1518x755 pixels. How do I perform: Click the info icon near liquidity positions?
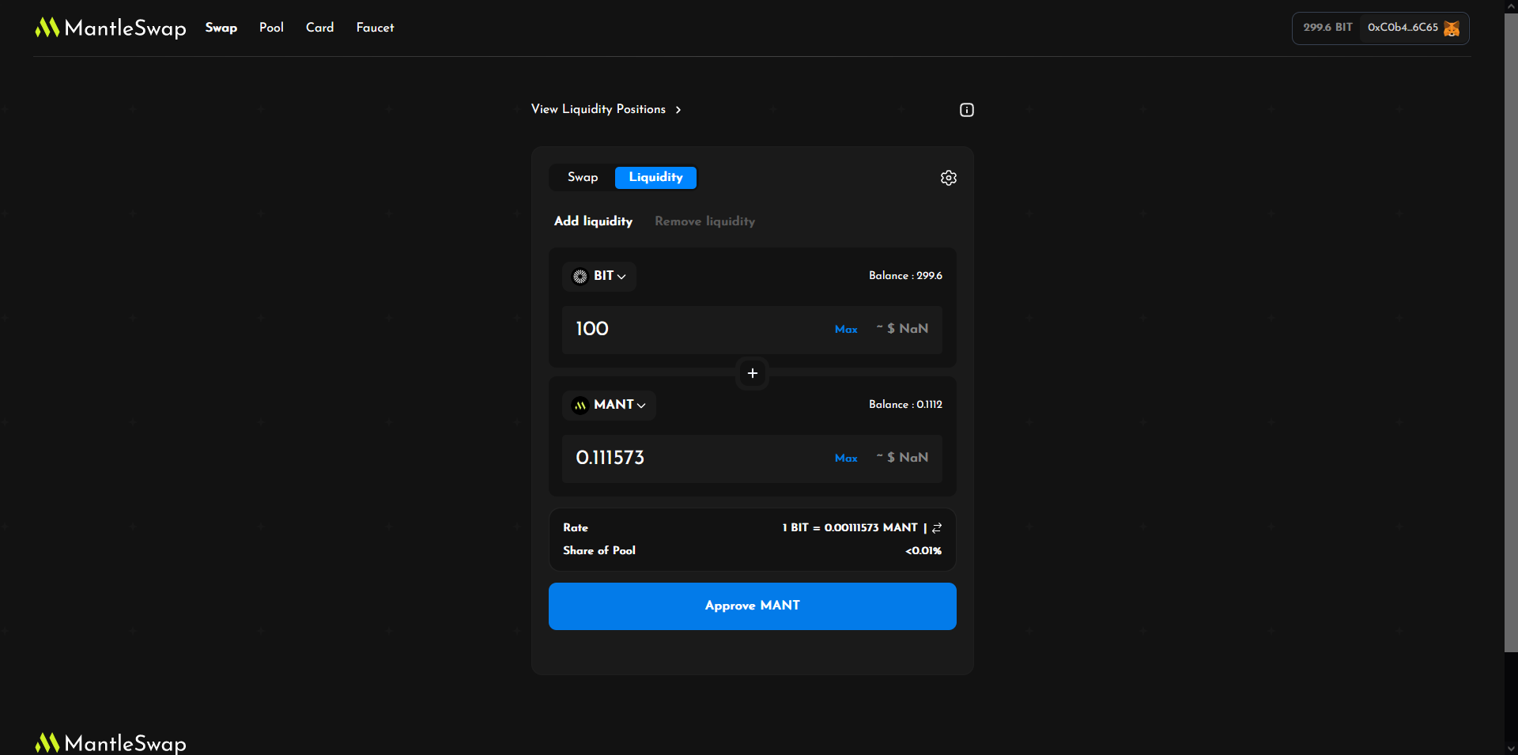tap(966, 110)
